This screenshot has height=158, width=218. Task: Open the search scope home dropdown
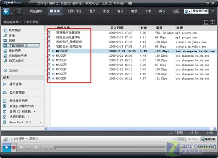pyautogui.click(x=187, y=11)
